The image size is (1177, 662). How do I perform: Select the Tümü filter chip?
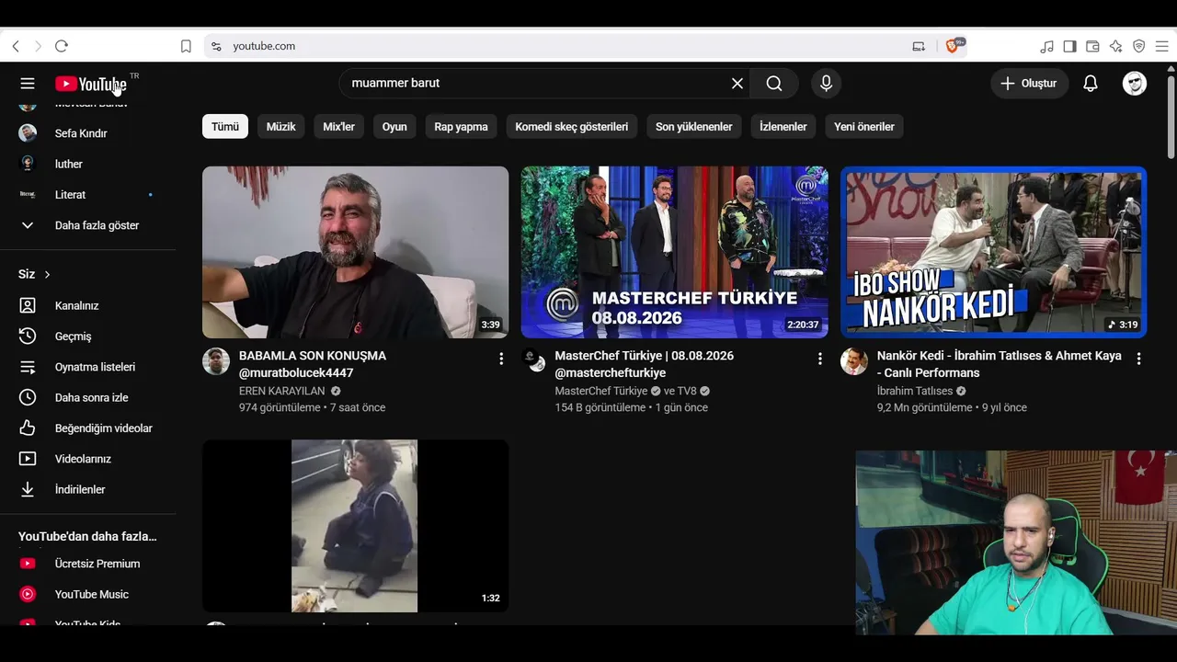coord(225,127)
